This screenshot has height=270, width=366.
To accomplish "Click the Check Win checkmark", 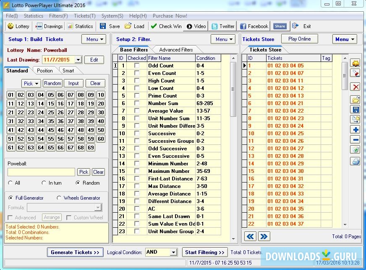I will [x=154, y=26].
